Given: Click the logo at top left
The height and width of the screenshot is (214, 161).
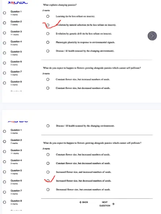Looking at the screenshot, I should (x=18, y=2).
